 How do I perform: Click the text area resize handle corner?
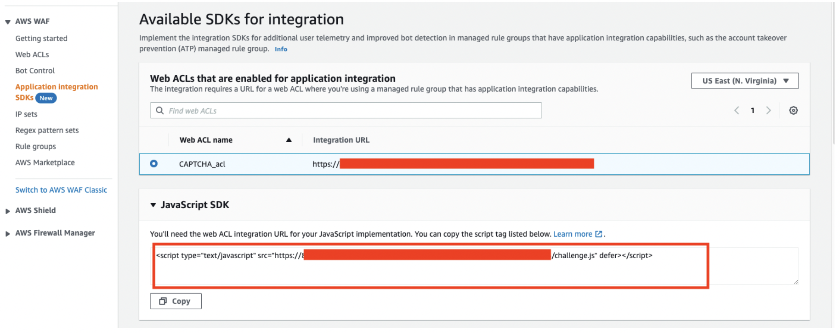[x=795, y=282]
